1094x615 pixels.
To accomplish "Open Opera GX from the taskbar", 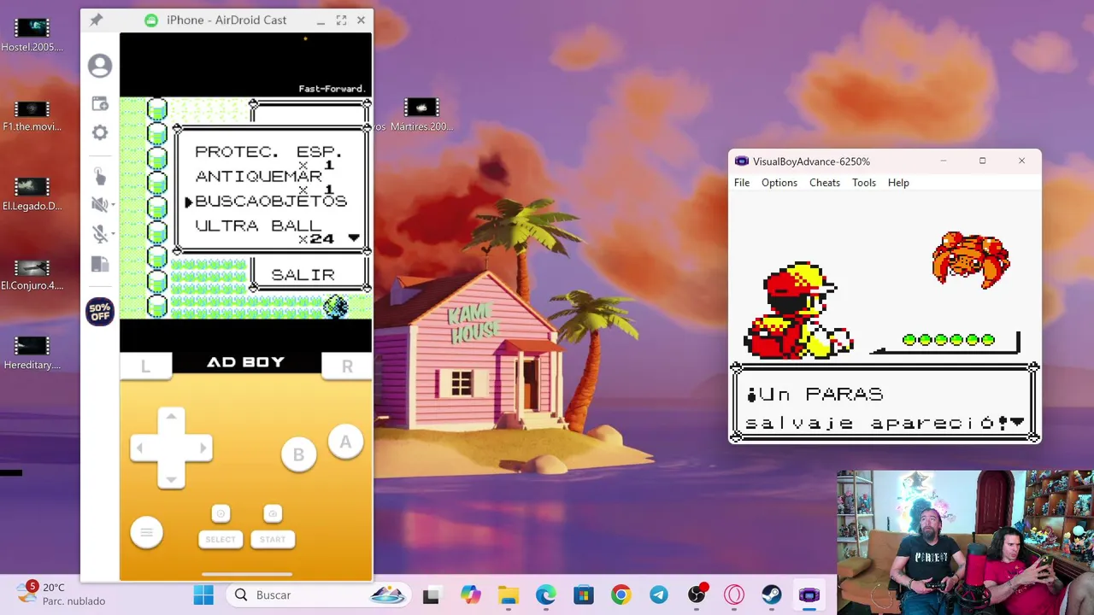I will (x=734, y=595).
